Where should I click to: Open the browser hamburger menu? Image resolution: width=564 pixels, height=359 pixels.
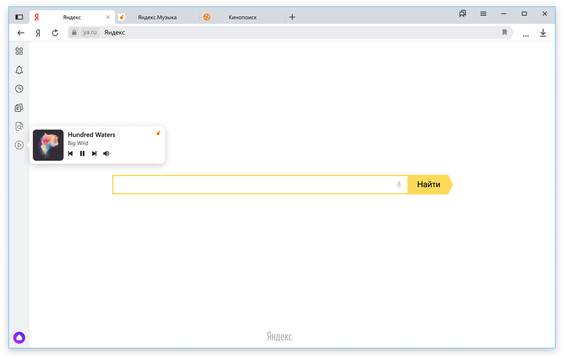pyautogui.click(x=483, y=14)
